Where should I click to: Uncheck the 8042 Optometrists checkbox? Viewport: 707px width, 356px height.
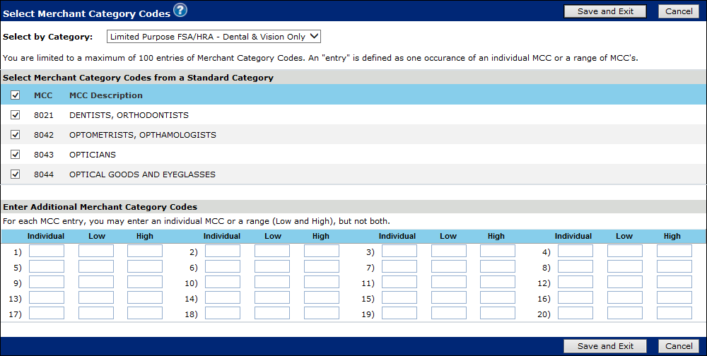pos(16,135)
